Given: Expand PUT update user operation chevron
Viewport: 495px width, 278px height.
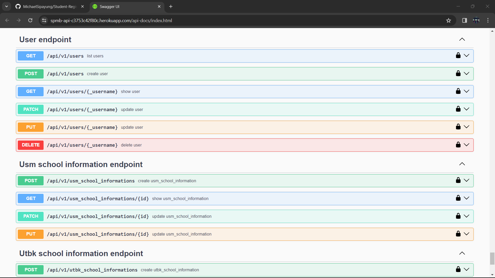Looking at the screenshot, I should coord(466,127).
